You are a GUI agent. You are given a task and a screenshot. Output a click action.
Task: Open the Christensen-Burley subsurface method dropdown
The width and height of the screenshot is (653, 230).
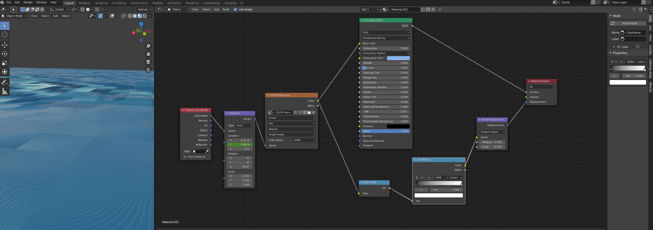point(386,38)
